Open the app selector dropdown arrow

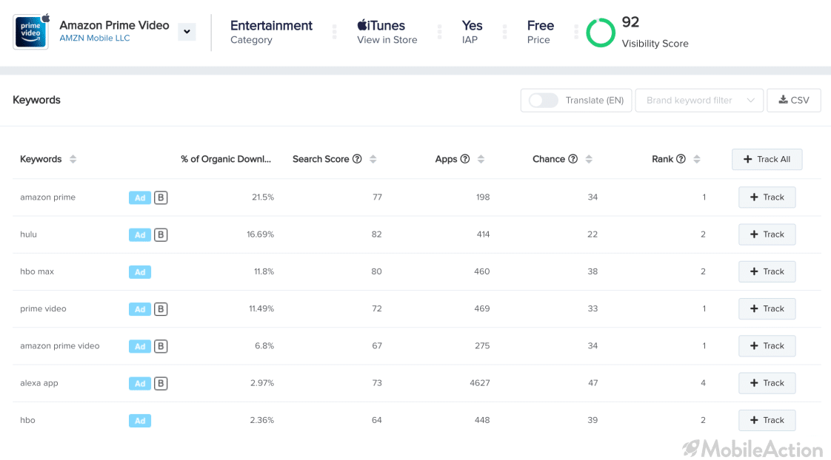(x=187, y=32)
